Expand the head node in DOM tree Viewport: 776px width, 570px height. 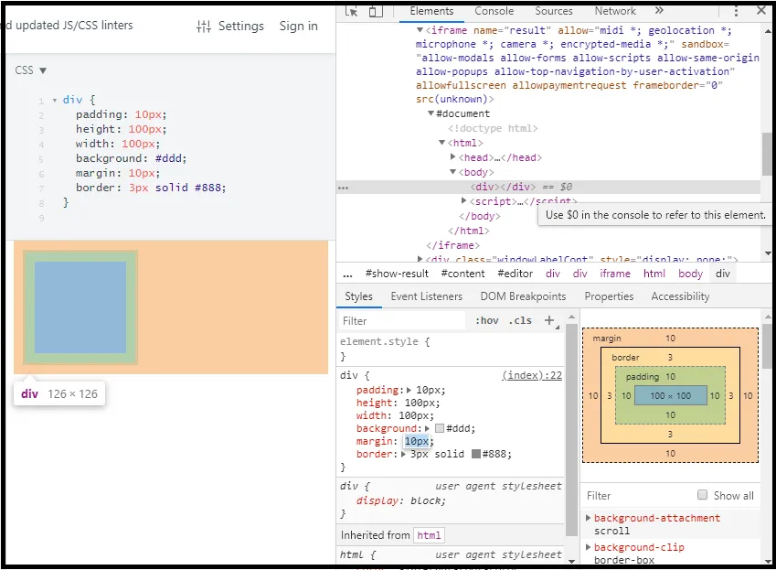[x=453, y=157]
